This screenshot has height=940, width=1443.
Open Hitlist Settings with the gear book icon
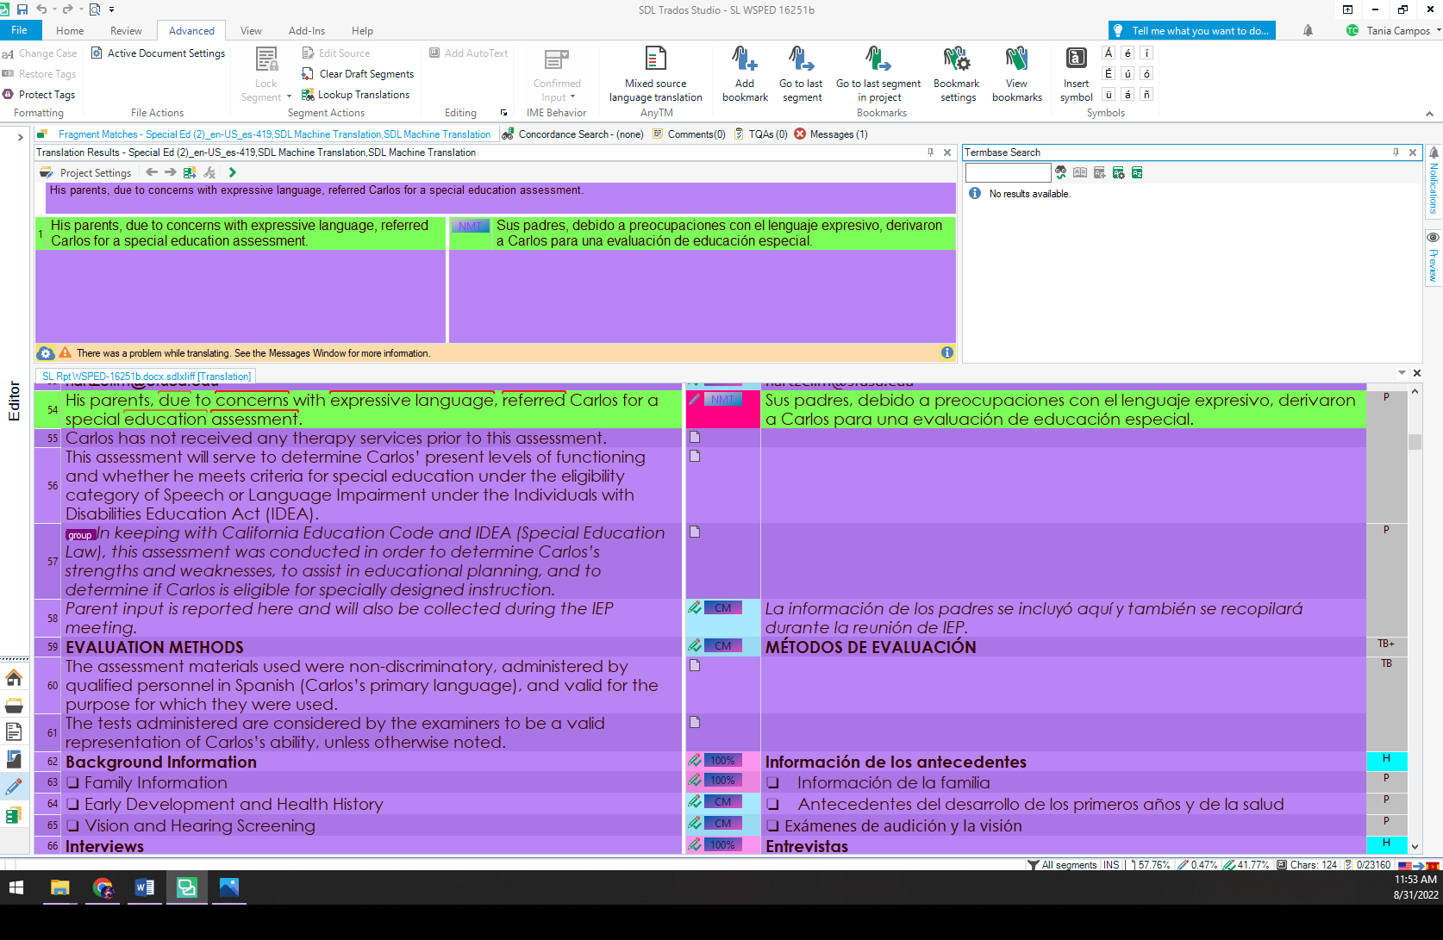pyautogui.click(x=1119, y=172)
